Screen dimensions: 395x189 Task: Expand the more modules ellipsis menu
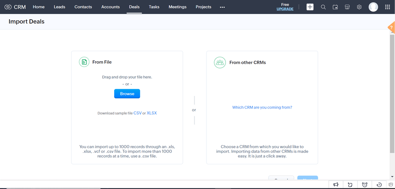click(222, 7)
